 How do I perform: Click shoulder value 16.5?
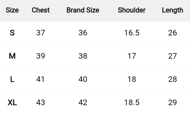[x=132, y=33]
